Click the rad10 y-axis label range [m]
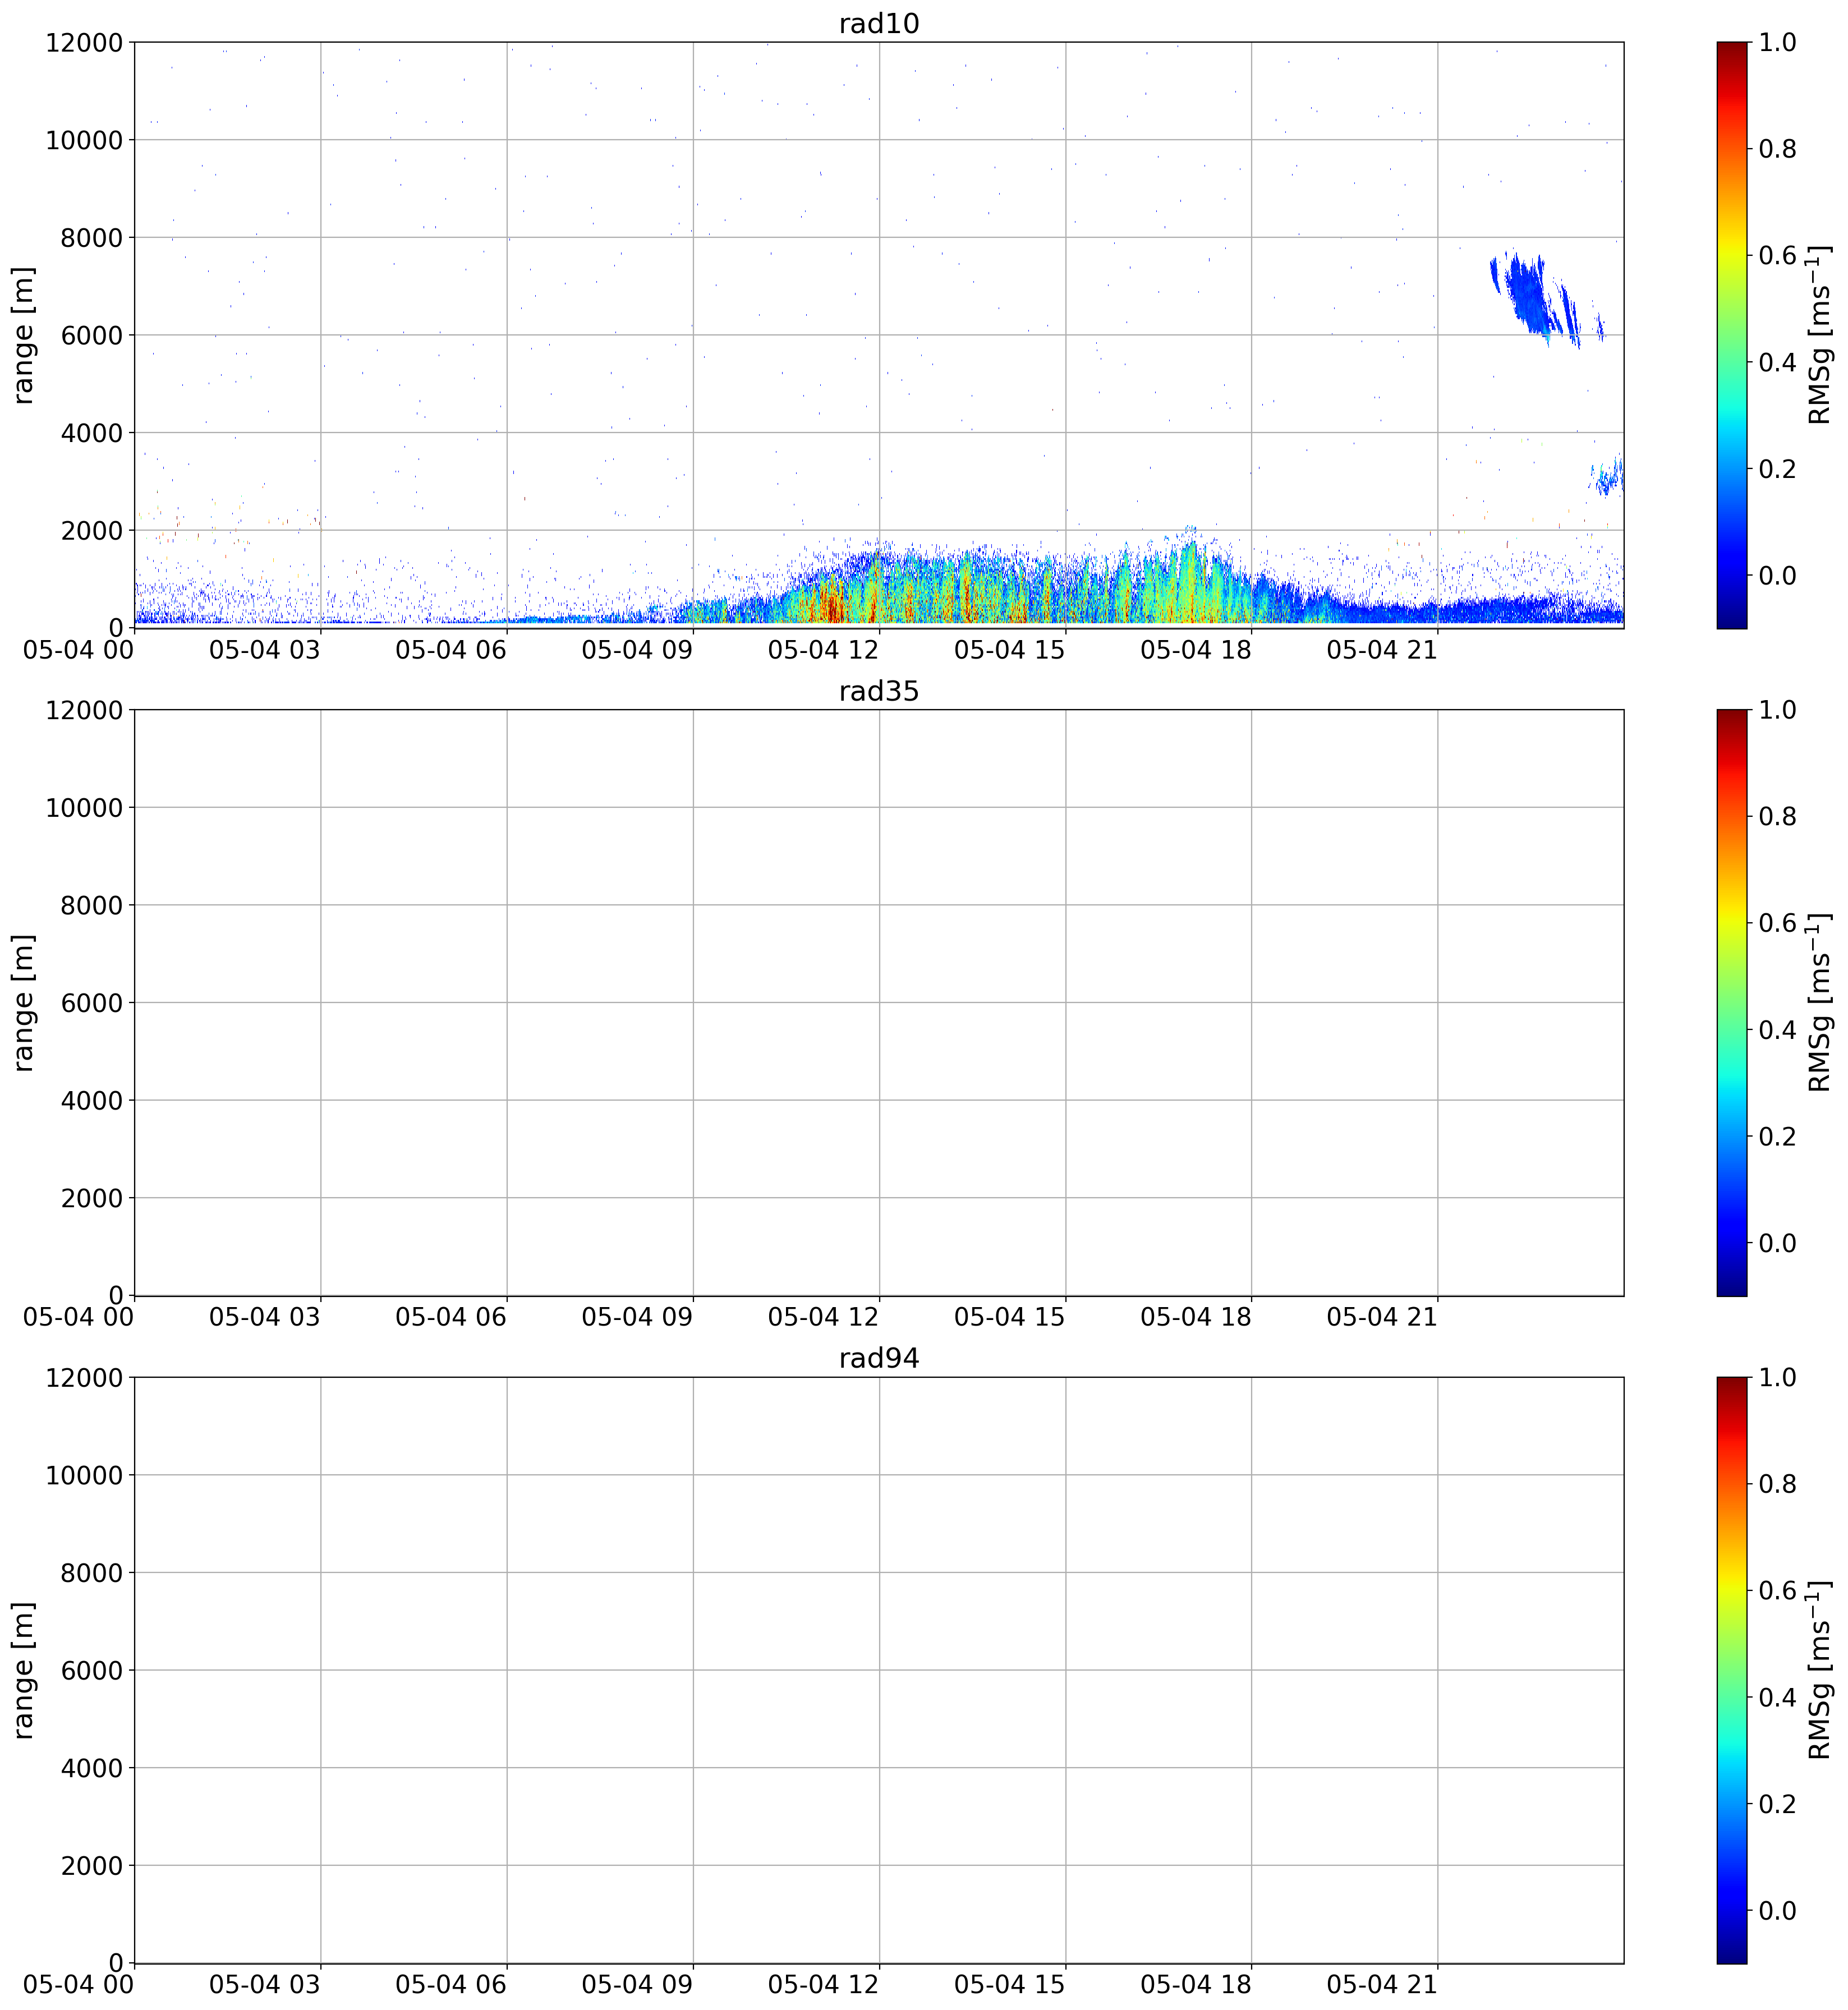This screenshot has width=1848, height=2010. [23, 335]
